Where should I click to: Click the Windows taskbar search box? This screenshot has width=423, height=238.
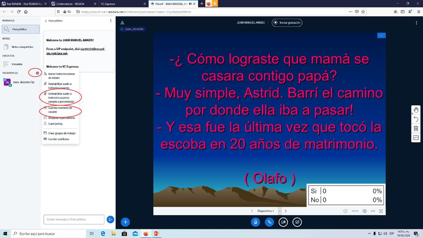[48, 234]
